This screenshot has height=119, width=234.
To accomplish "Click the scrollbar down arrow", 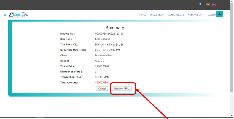I will click(x=231, y=116).
